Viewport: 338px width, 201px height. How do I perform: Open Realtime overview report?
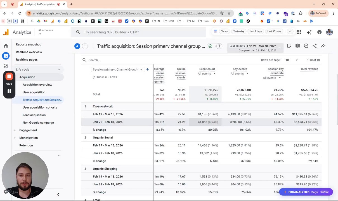(x=29, y=52)
